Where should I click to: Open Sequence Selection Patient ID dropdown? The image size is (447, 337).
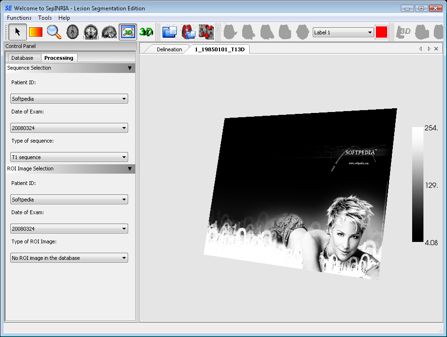pyautogui.click(x=69, y=99)
